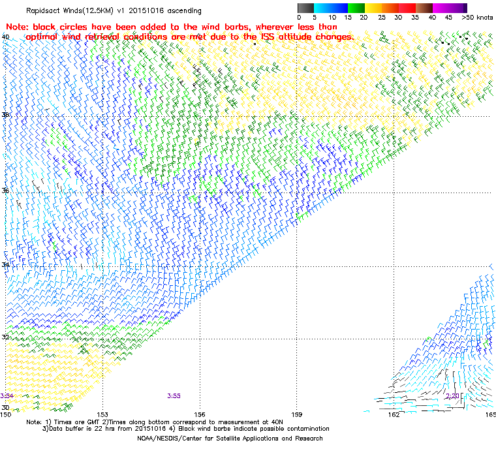Click the green 15–20 knots legend swatch
Viewport: 496px width, 449px height.
[356, 8]
